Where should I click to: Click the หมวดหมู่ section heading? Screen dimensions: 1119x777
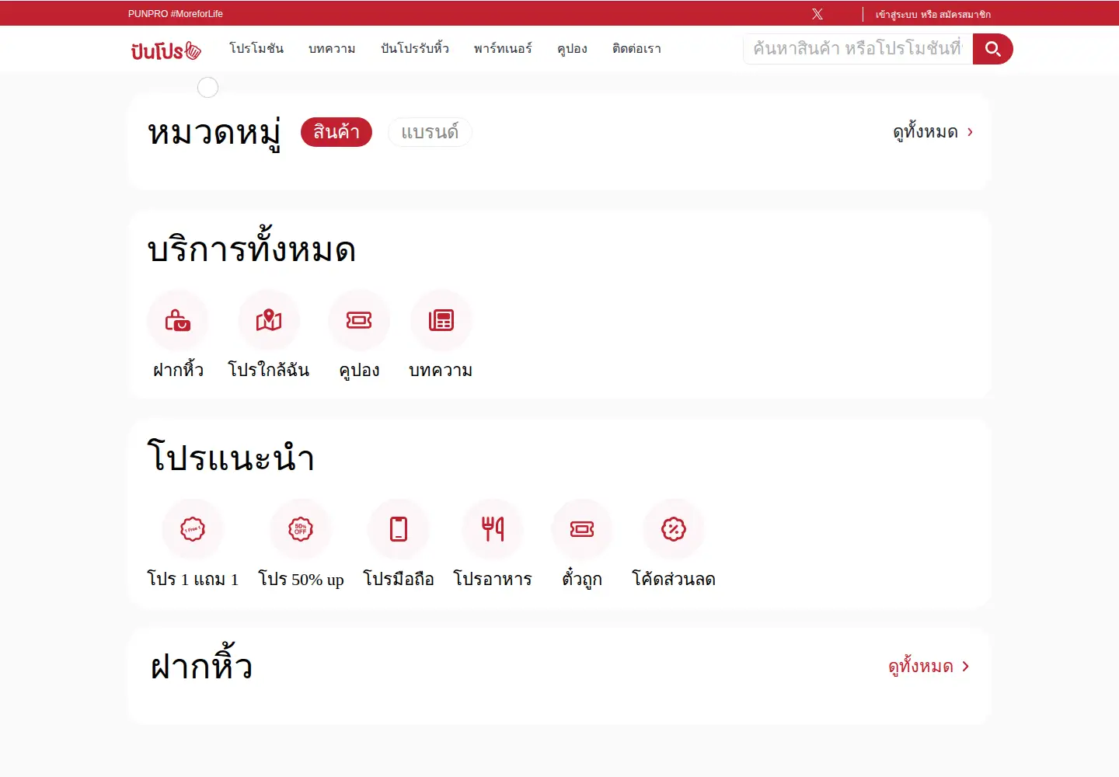214,134
